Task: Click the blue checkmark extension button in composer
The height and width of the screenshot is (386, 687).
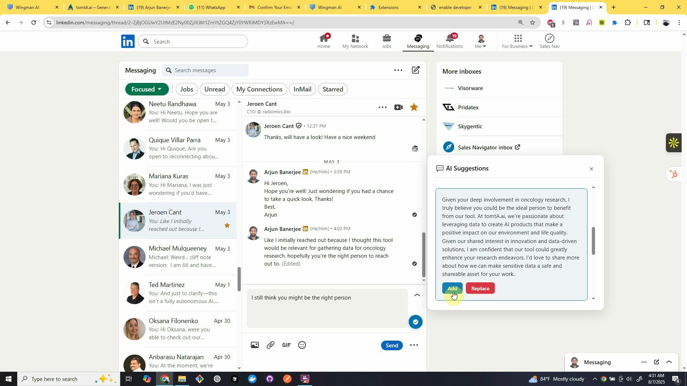Action: (415, 322)
